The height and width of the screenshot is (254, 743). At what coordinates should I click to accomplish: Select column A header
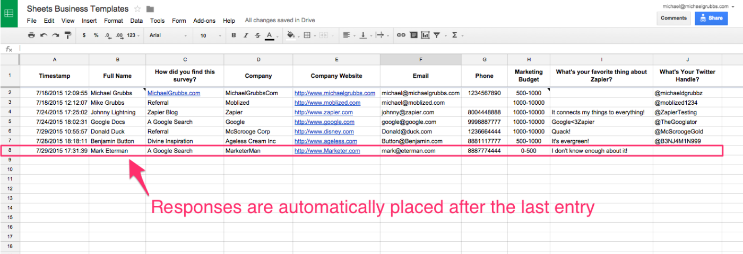pyautogui.click(x=55, y=59)
